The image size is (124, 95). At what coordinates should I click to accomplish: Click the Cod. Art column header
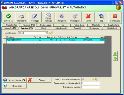point(75,37)
